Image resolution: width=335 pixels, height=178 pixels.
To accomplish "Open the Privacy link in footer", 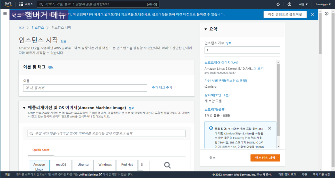I will [287, 175].
